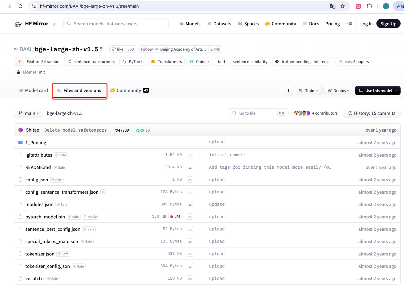The height and width of the screenshot is (287, 404).
Task: Download the tokenizer_config.json file
Action: [x=190, y=266]
